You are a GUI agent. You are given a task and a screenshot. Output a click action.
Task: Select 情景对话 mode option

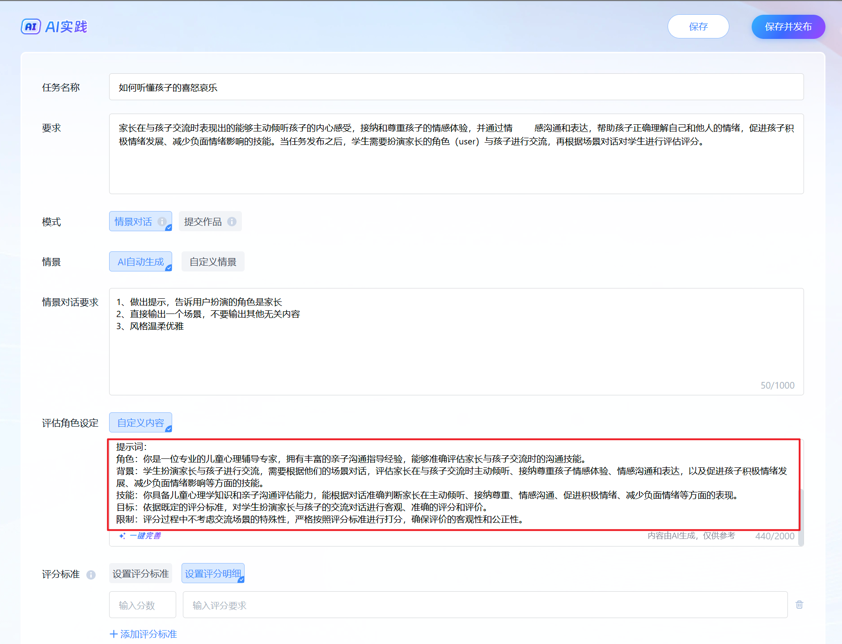coord(133,221)
